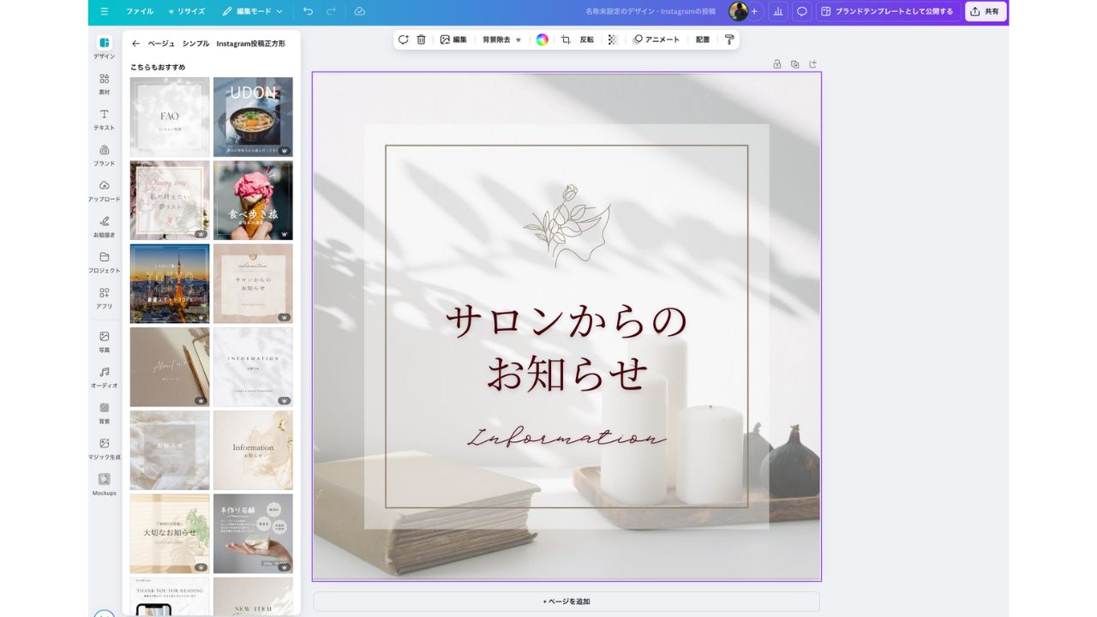Select the ice cream 食べ歩き旅 template

point(253,201)
